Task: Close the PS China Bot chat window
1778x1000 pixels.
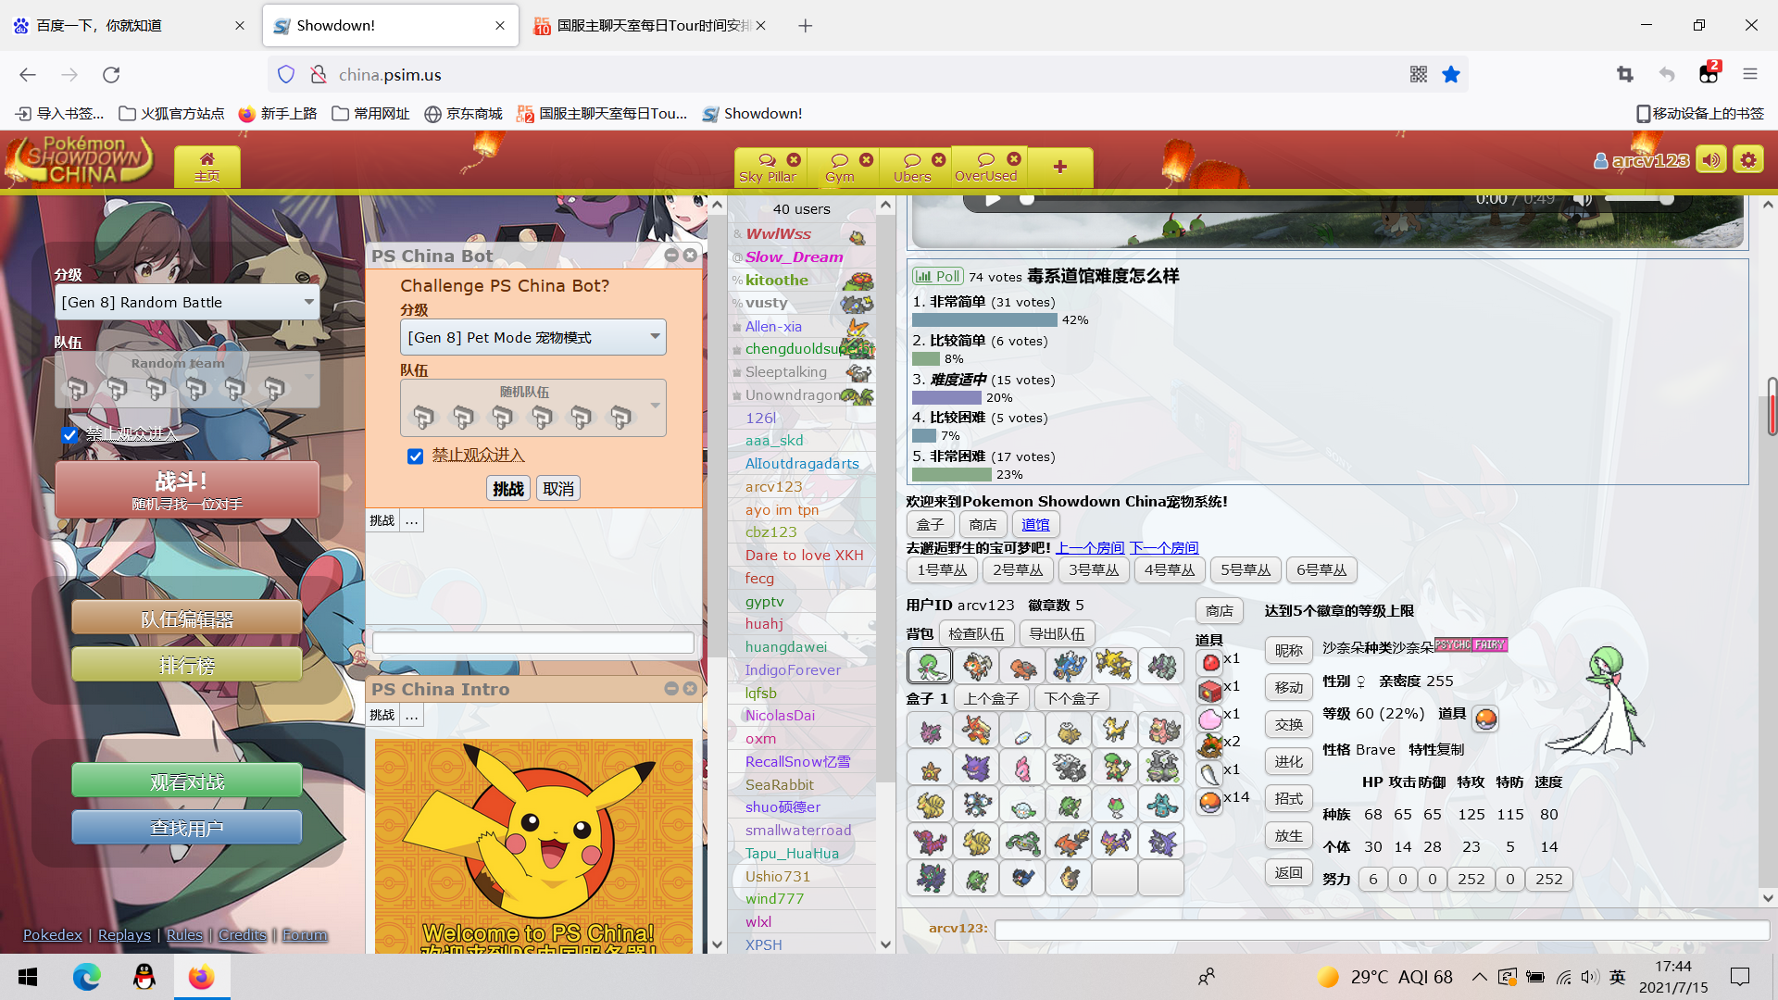Action: pos(690,255)
